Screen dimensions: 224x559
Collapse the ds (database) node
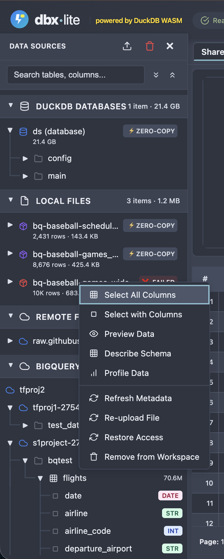click(x=10, y=131)
